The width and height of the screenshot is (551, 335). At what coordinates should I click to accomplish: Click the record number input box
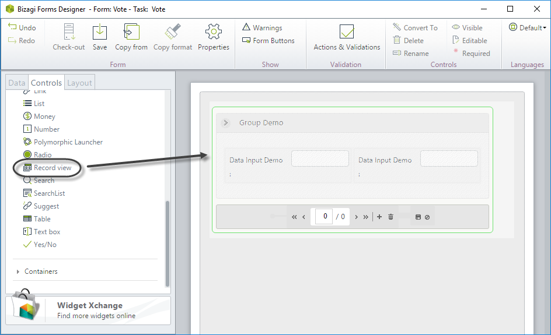tap(324, 216)
